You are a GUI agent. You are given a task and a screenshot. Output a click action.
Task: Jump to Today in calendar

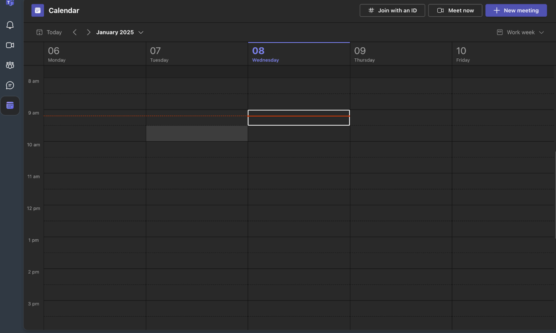click(x=49, y=33)
